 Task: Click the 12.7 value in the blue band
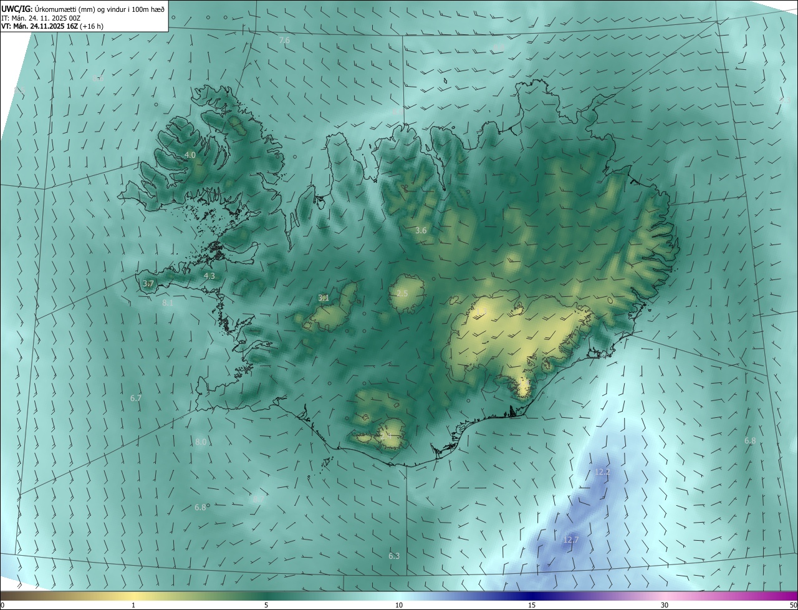(571, 540)
